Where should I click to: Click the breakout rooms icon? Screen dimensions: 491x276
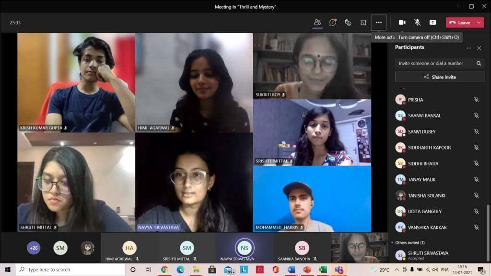(x=363, y=23)
